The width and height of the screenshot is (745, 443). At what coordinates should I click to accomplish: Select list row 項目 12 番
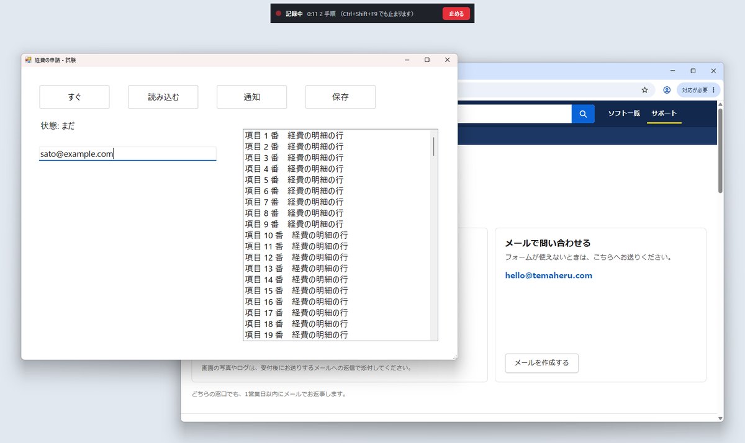click(x=336, y=257)
